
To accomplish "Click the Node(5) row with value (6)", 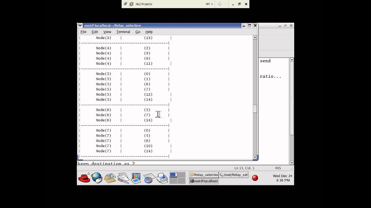I will [x=124, y=84].
